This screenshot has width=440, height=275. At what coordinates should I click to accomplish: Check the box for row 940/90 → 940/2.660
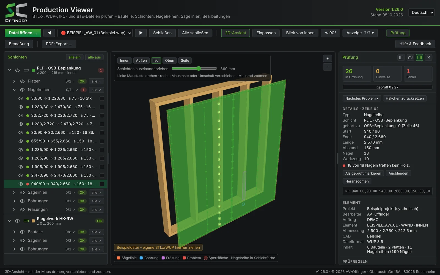(102, 184)
